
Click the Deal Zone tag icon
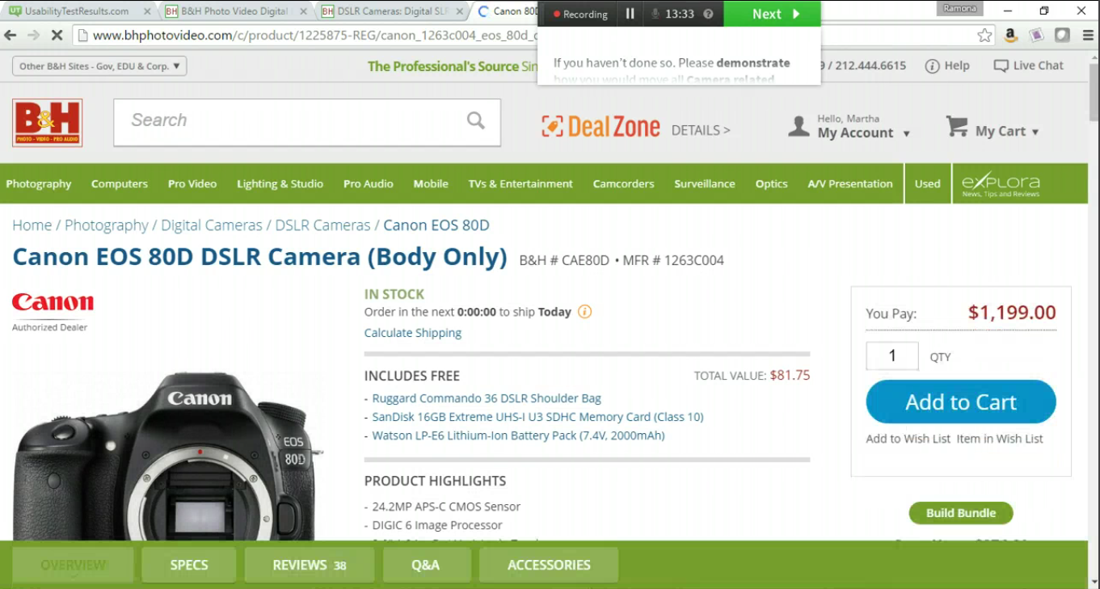point(552,126)
